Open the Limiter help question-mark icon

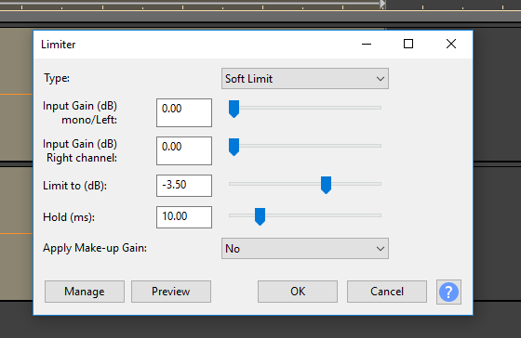pyautogui.click(x=448, y=292)
